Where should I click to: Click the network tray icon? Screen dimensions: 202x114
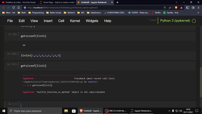[x=177, y=111]
